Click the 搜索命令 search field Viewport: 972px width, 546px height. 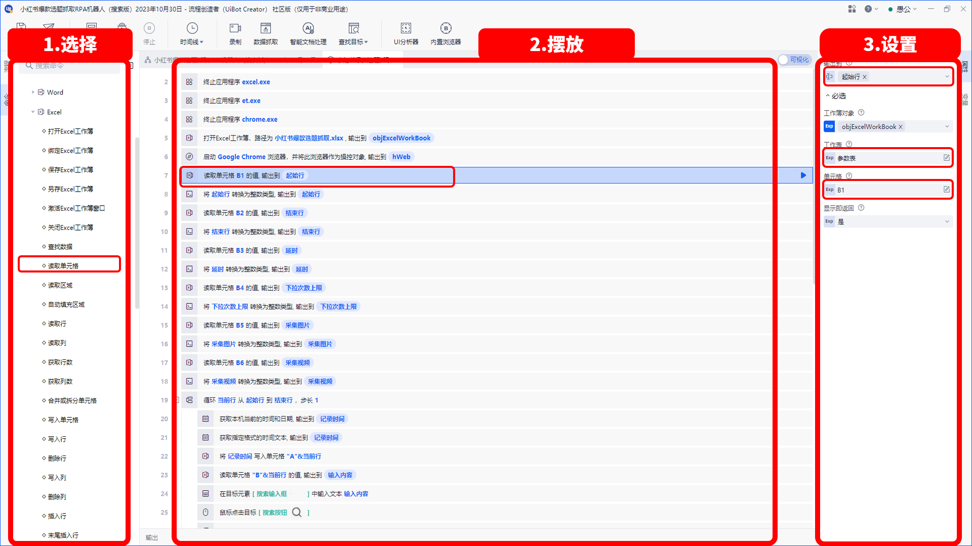click(x=69, y=66)
